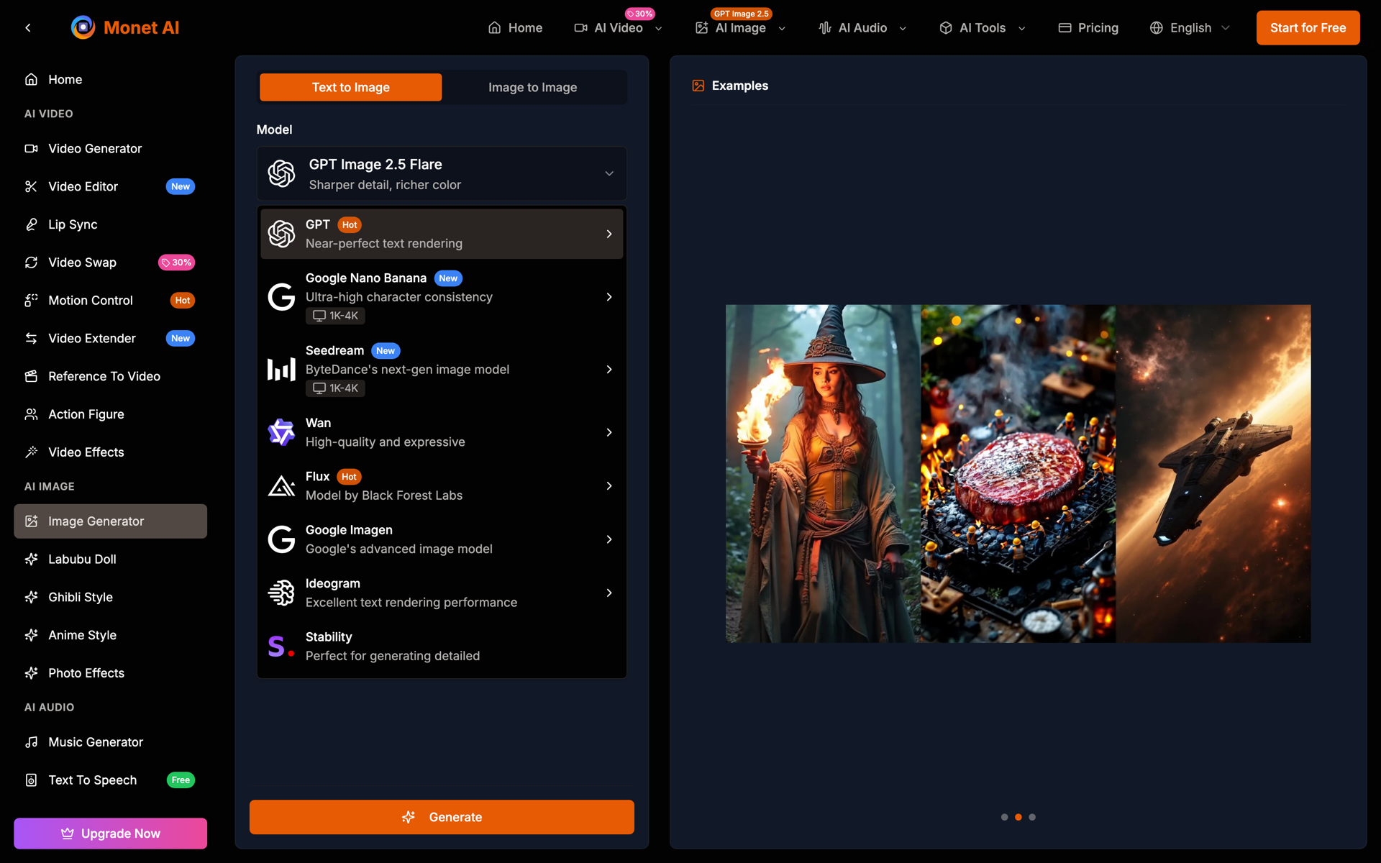This screenshot has width=1381, height=863.
Task: Switch to the Text to Image tab
Action: tap(350, 88)
